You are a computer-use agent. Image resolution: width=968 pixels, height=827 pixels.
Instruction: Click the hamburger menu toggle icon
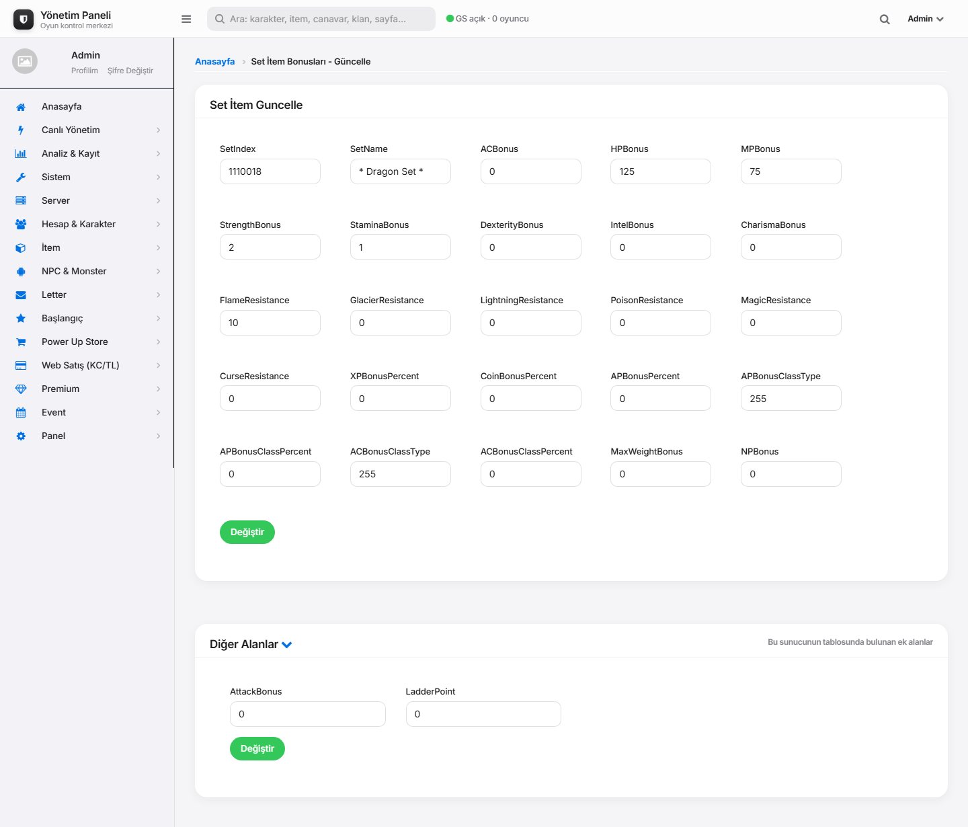coord(186,19)
